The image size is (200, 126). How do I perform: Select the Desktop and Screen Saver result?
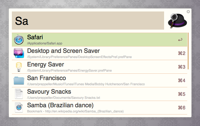91,53
